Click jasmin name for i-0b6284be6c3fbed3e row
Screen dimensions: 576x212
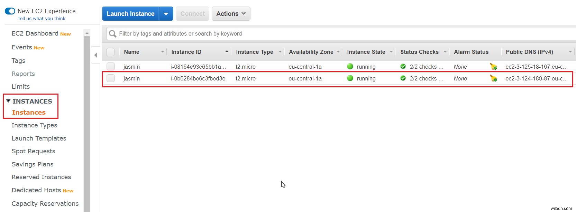(x=131, y=78)
